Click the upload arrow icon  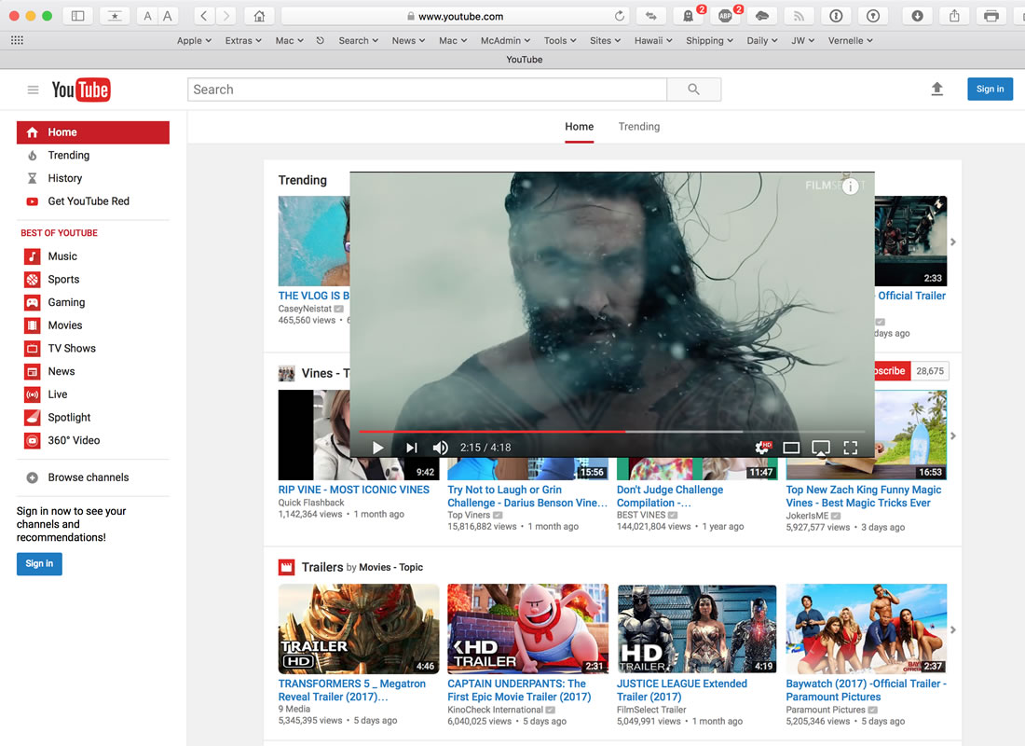pyautogui.click(x=936, y=89)
